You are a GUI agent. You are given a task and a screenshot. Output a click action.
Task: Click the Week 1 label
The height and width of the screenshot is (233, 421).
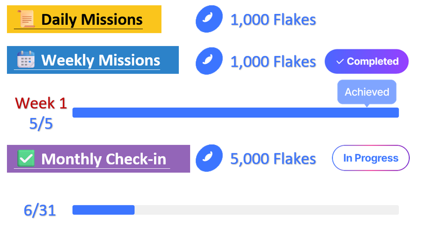click(41, 103)
